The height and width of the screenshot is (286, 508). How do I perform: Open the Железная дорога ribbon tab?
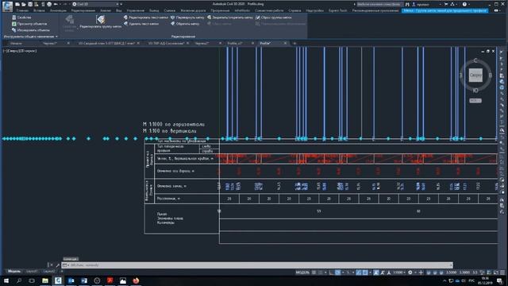point(193,10)
